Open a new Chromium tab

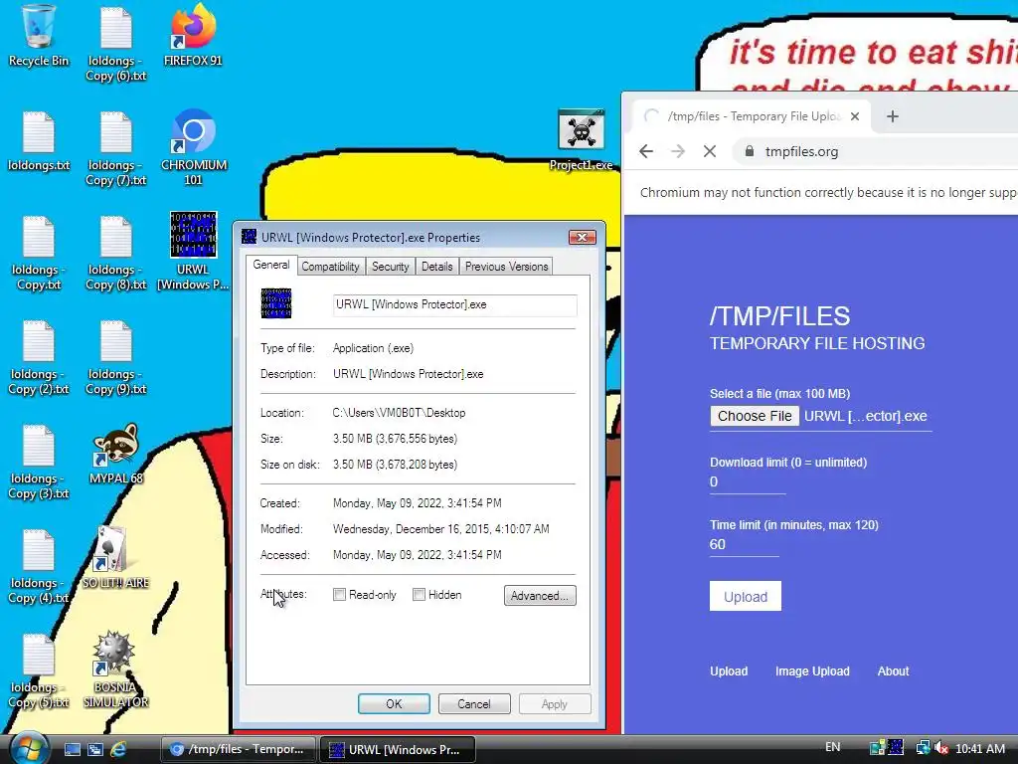pos(893,116)
